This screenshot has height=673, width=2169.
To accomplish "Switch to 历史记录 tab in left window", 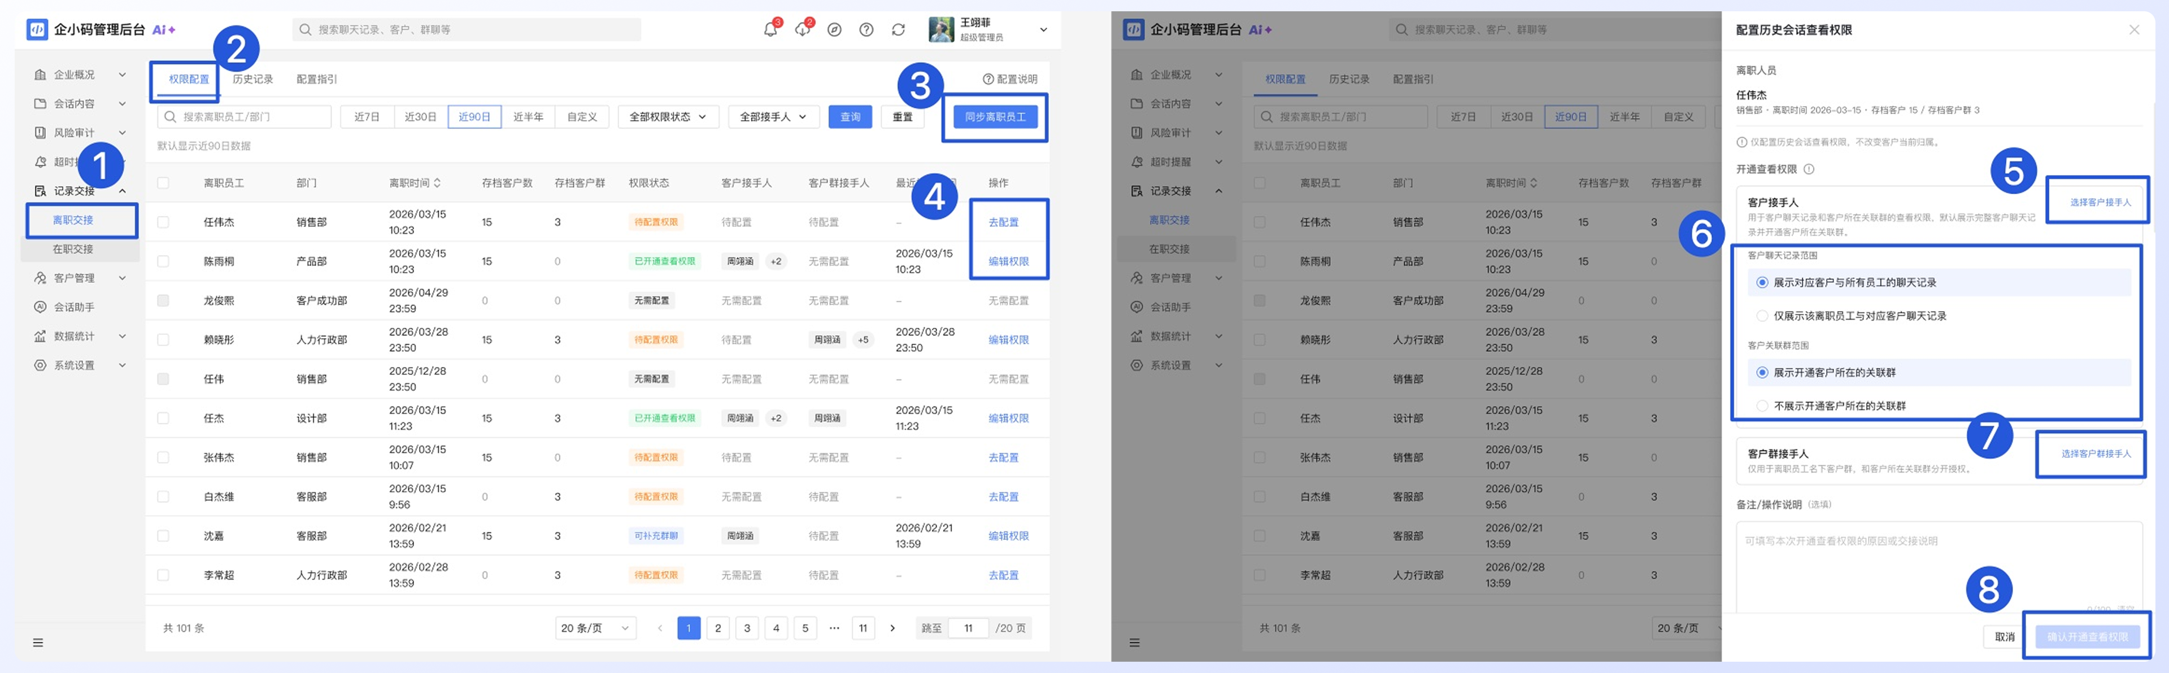I will (x=252, y=79).
